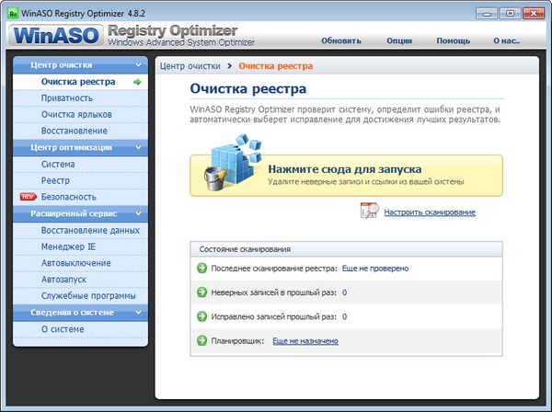Click the green arrow icon beside Планировщик
The height and width of the screenshot is (412, 552).
[202, 340]
